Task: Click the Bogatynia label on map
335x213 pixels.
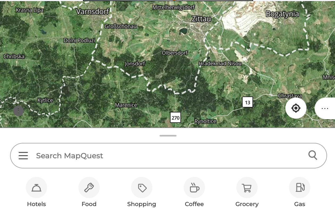Action: point(282,14)
